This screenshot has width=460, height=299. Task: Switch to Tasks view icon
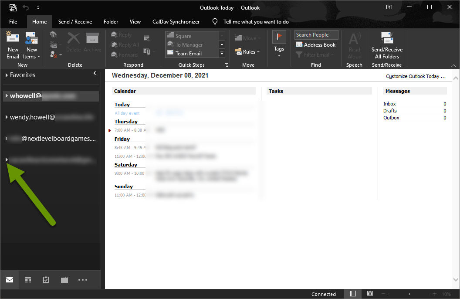point(46,280)
